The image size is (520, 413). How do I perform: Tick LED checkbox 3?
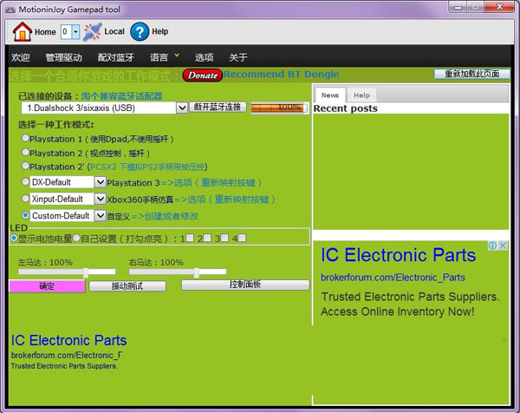point(224,238)
